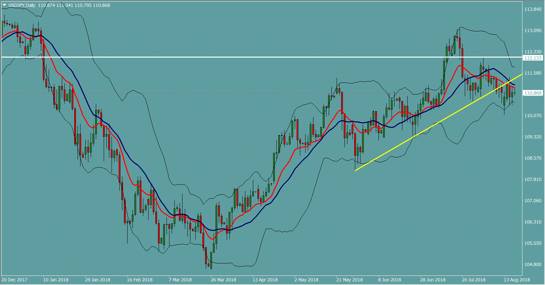Select the 112.133 horizontal line price tag
This screenshot has height=285, width=545.
tap(533, 58)
